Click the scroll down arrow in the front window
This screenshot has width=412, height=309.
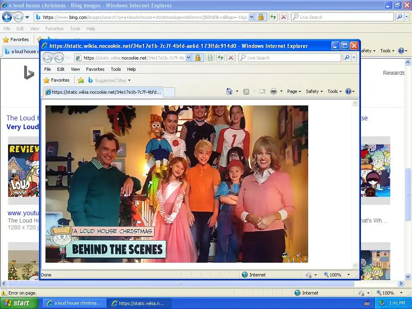(x=355, y=265)
